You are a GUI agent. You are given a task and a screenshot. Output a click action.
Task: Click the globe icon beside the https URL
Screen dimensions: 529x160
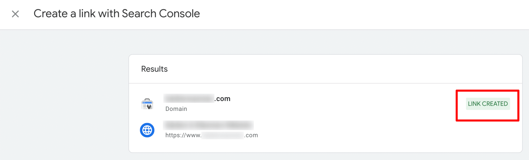click(x=147, y=130)
